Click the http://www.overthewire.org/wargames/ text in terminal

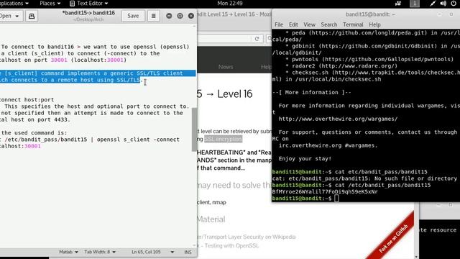(338, 119)
